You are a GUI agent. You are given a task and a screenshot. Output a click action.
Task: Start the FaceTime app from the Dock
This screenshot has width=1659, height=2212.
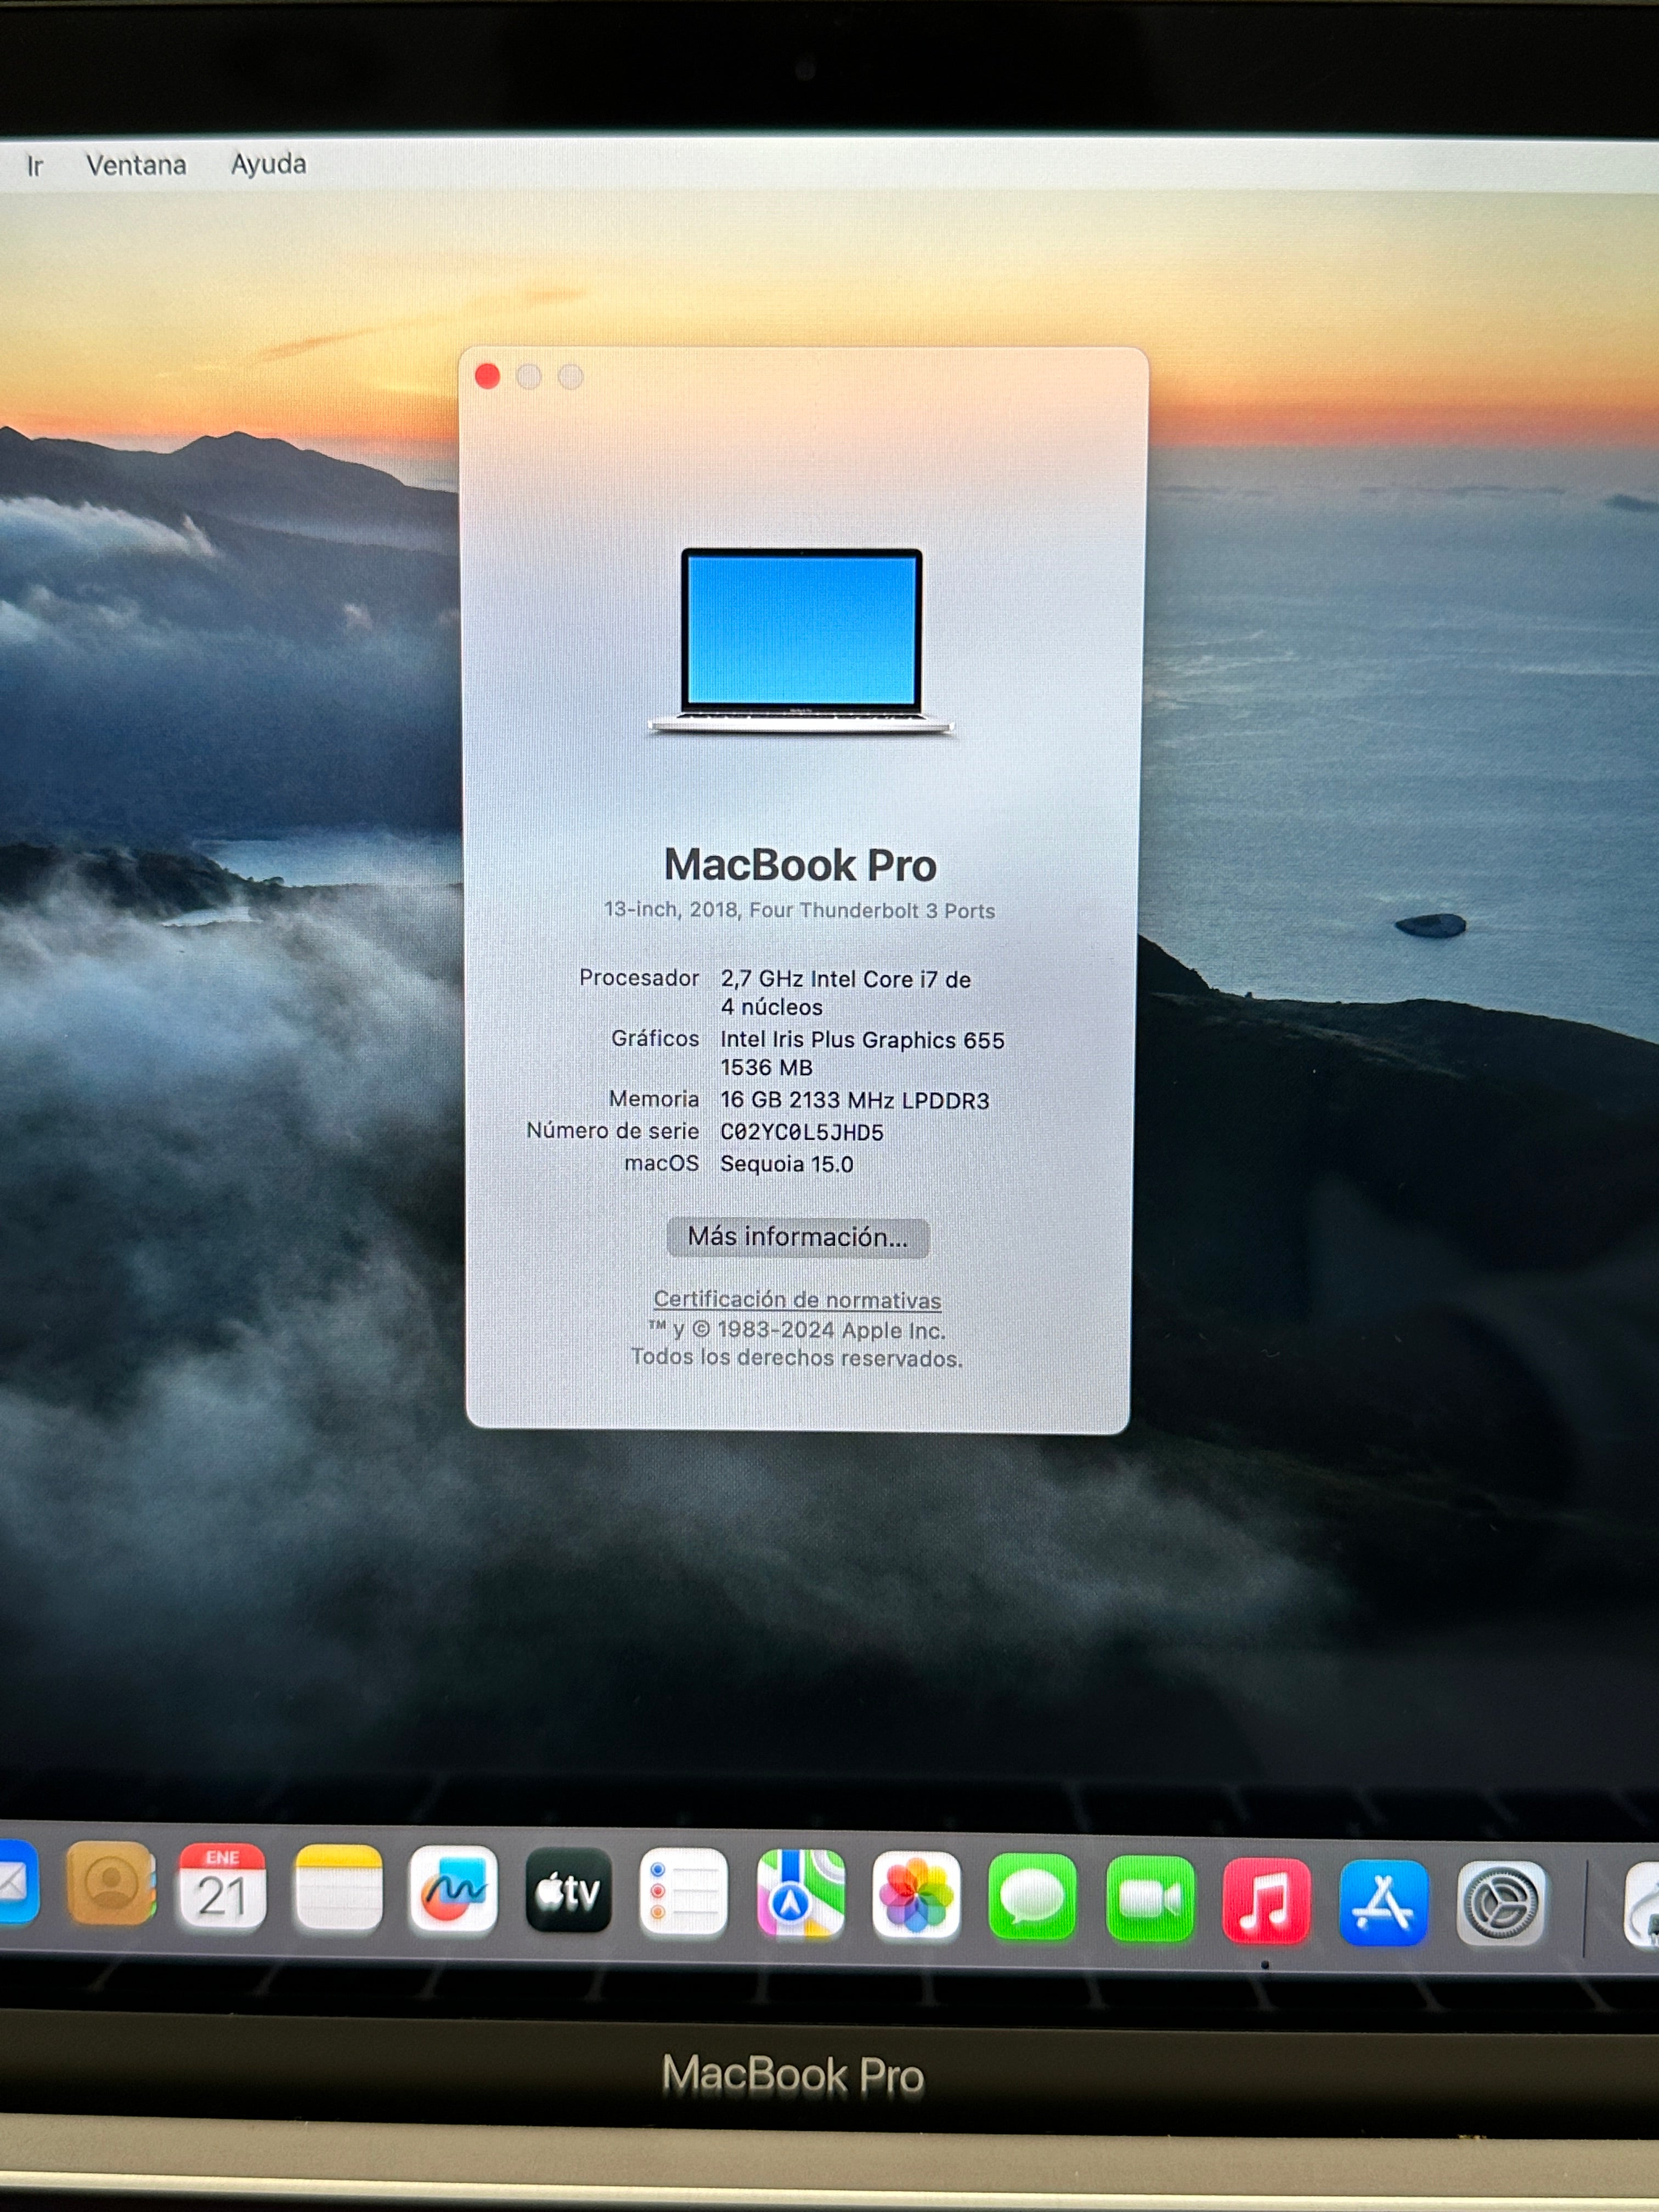coord(1150,1899)
